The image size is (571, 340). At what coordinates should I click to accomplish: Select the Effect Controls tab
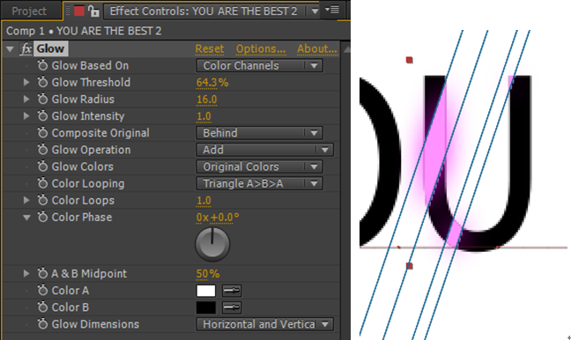click(204, 11)
